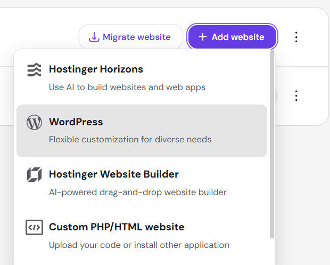Screen dimensions: 330x265
Task: Click the code brackets icon for Custom PHP/HTML
Action: [34, 227]
